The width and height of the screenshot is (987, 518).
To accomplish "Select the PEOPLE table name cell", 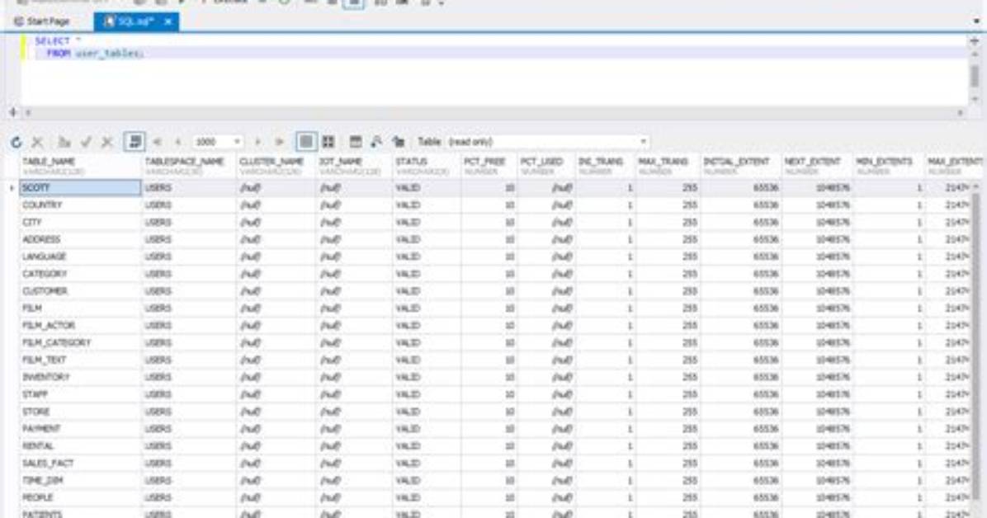I will coord(80,497).
